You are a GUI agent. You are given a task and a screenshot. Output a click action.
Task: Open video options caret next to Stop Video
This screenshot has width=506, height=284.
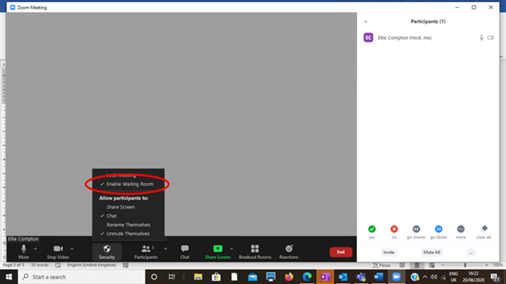tap(72, 249)
